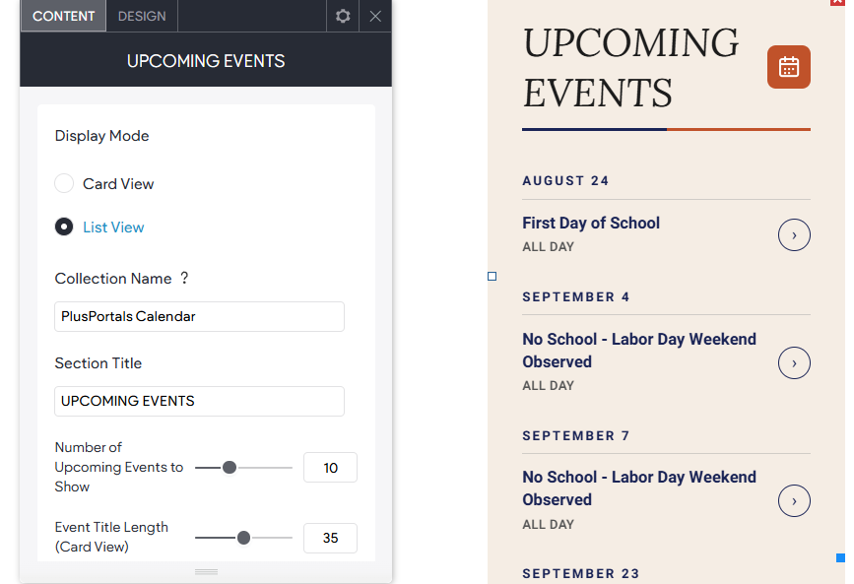
Task: Open September 4 Labor Day event arrow
Action: tap(794, 362)
